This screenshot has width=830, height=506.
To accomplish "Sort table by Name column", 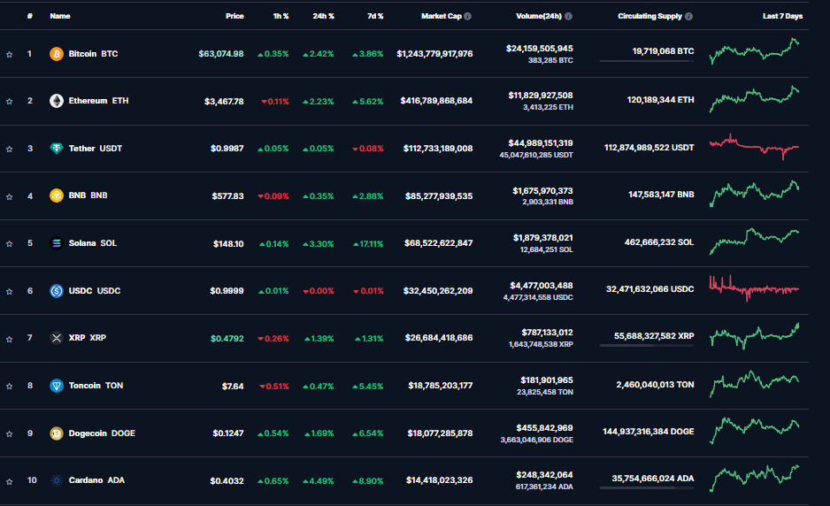I will 60,17.
